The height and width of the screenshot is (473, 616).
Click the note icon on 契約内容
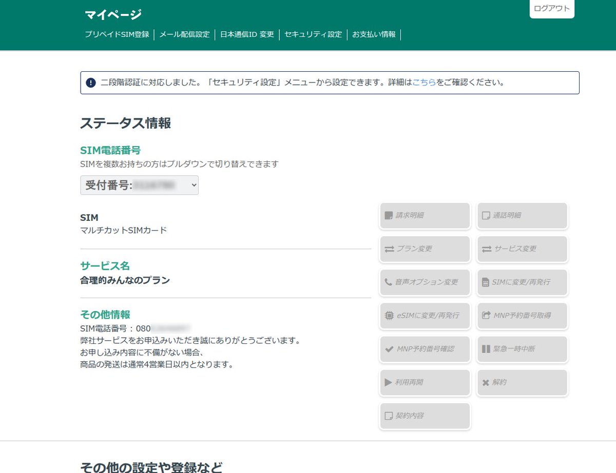click(x=389, y=416)
